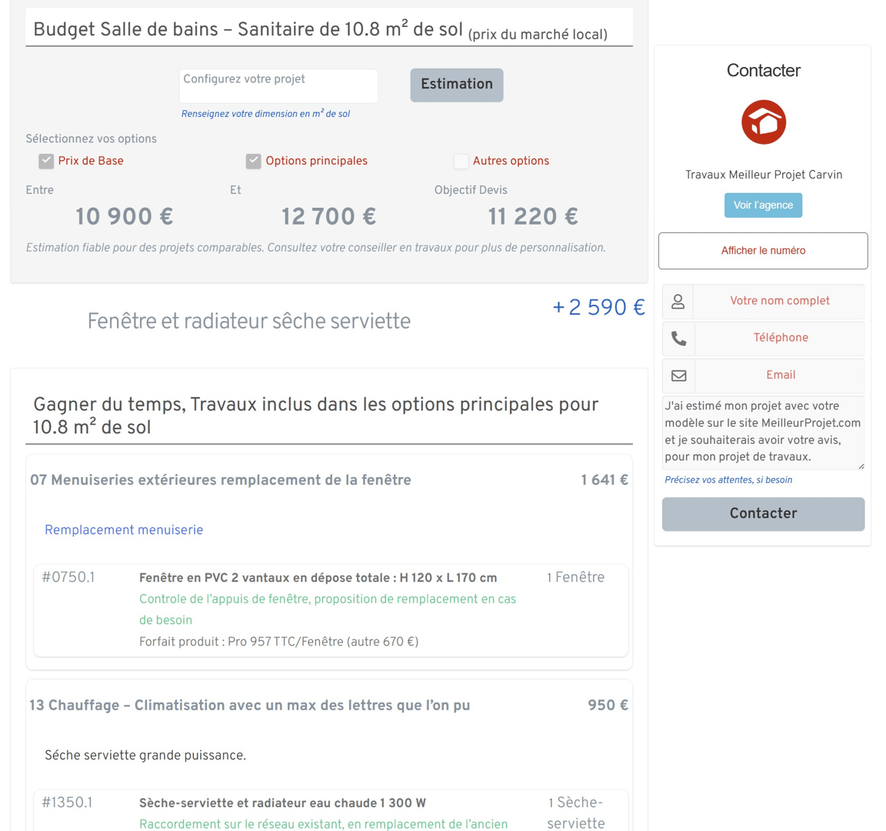Click the red agency house logo
The width and height of the screenshot is (886, 831).
tap(763, 122)
